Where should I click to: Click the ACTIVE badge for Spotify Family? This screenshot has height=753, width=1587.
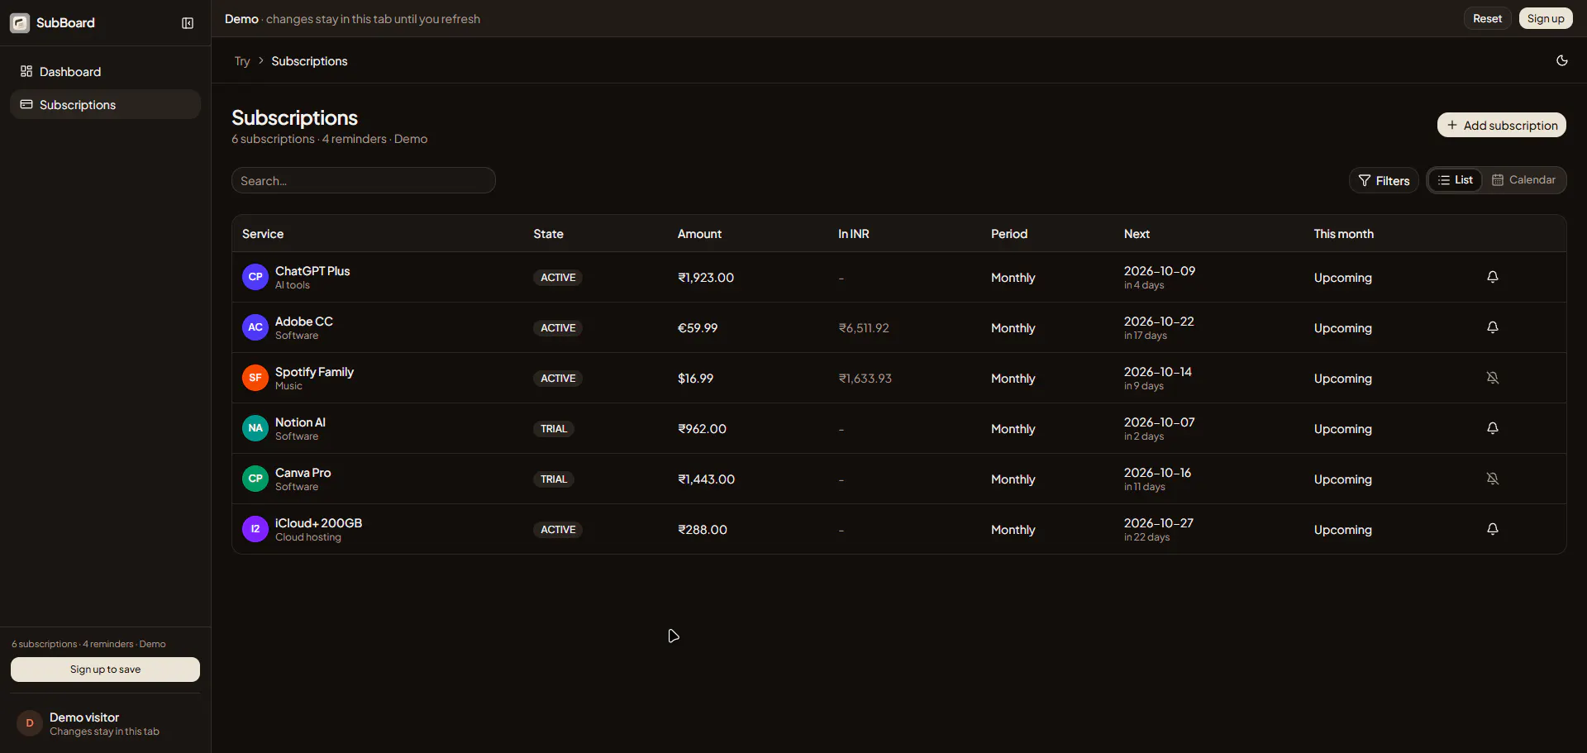[558, 379]
